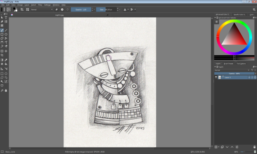Toggle horizontal mirror tool
The height and width of the screenshot is (154, 257).
pos(125,10)
